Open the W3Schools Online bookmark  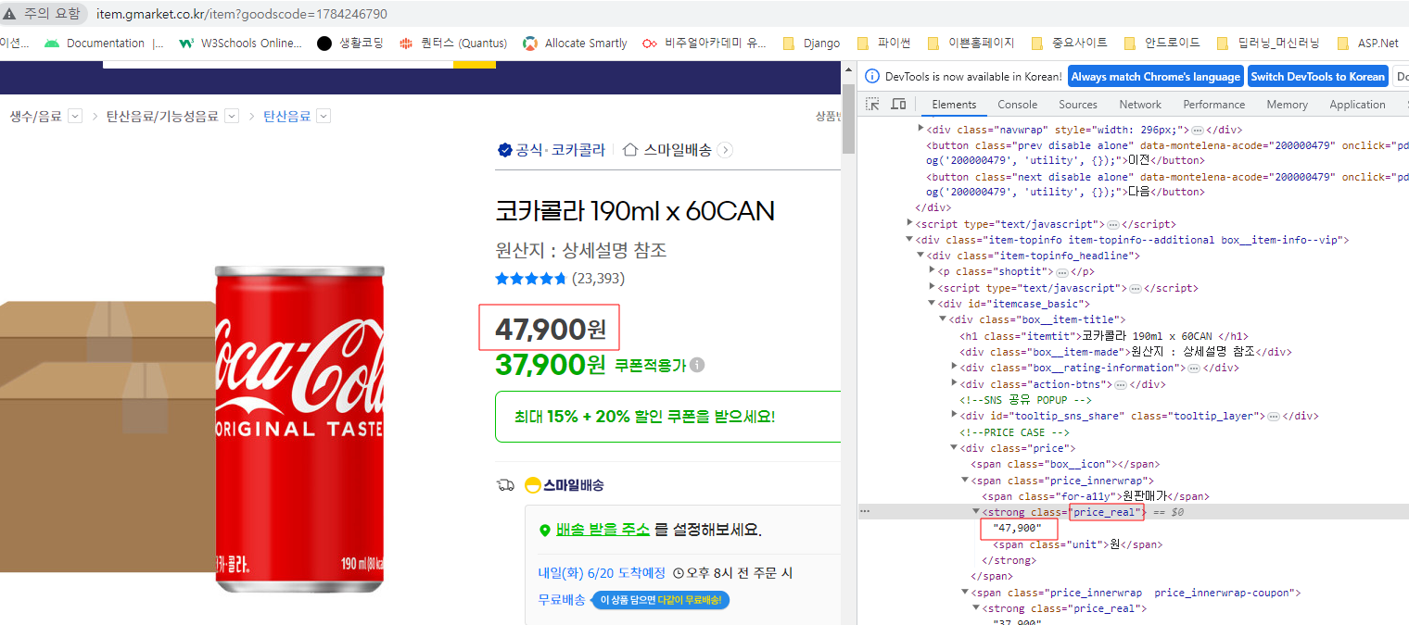[241, 44]
